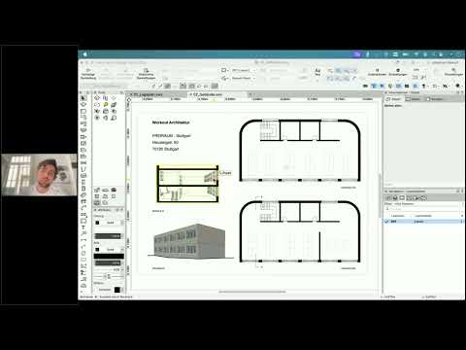Click the yellow-highlighted tool in Tool Sets palette
The width and height of the screenshot is (466, 350).
[106, 104]
